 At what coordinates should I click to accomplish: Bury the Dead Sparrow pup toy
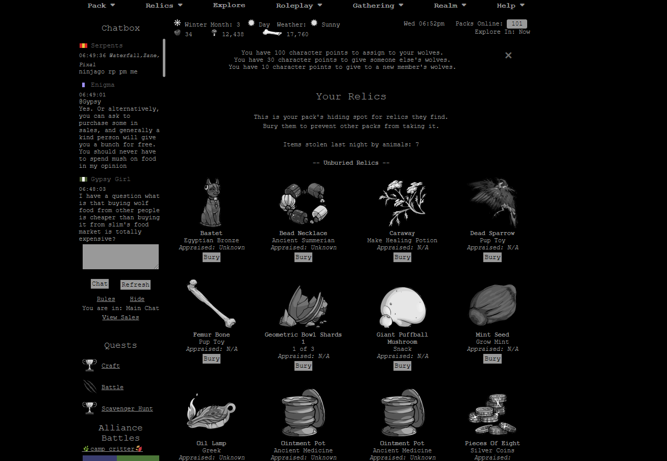pos(492,258)
